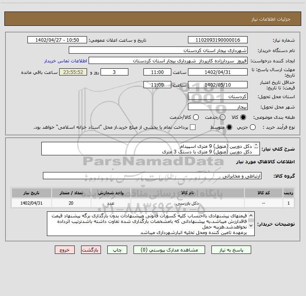This screenshot has width=306, height=296.
Task: Click the price validity date 1402/05/10 field
Action: click(218, 85)
